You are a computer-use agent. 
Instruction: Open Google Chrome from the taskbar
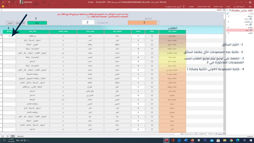click(x=231, y=140)
